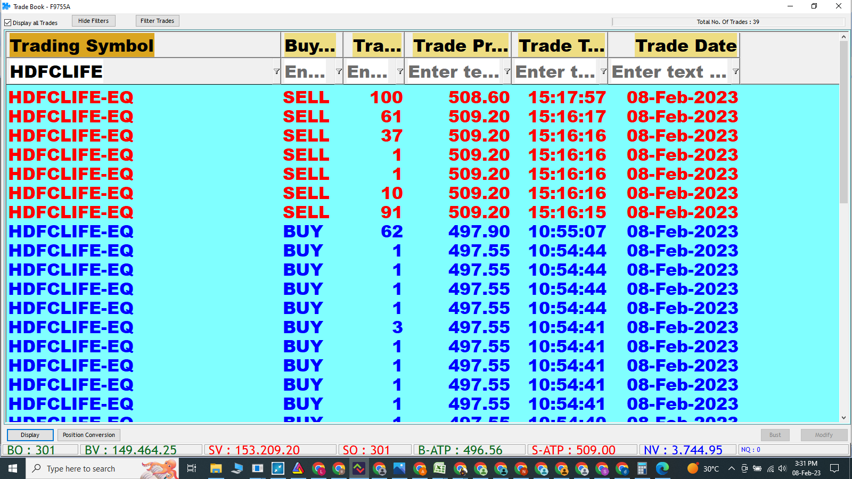Open the Chrome profile with N badge
The height and width of the screenshot is (479, 852).
pyautogui.click(x=521, y=468)
